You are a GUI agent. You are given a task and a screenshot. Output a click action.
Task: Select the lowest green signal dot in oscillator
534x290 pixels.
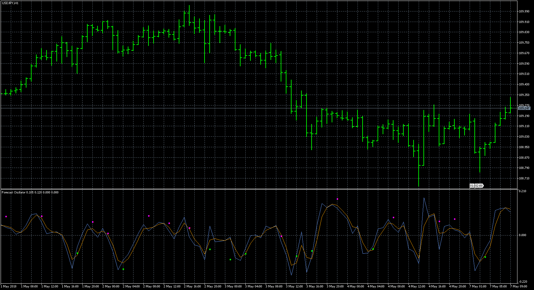(x=123, y=269)
